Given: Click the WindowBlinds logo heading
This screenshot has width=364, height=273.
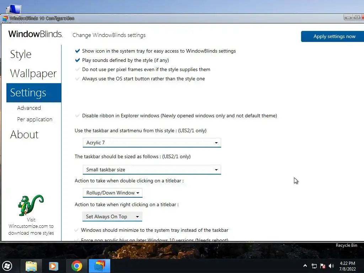Looking at the screenshot, I should tap(36, 34).
